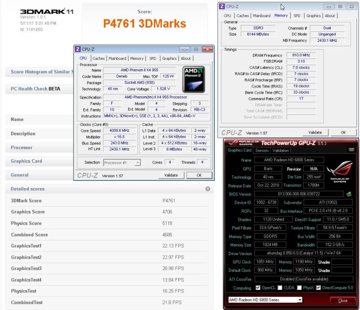The height and width of the screenshot is (310, 360).
Task: Toggle the CUDA checkbox in GPU-Z
Action: (279, 288)
